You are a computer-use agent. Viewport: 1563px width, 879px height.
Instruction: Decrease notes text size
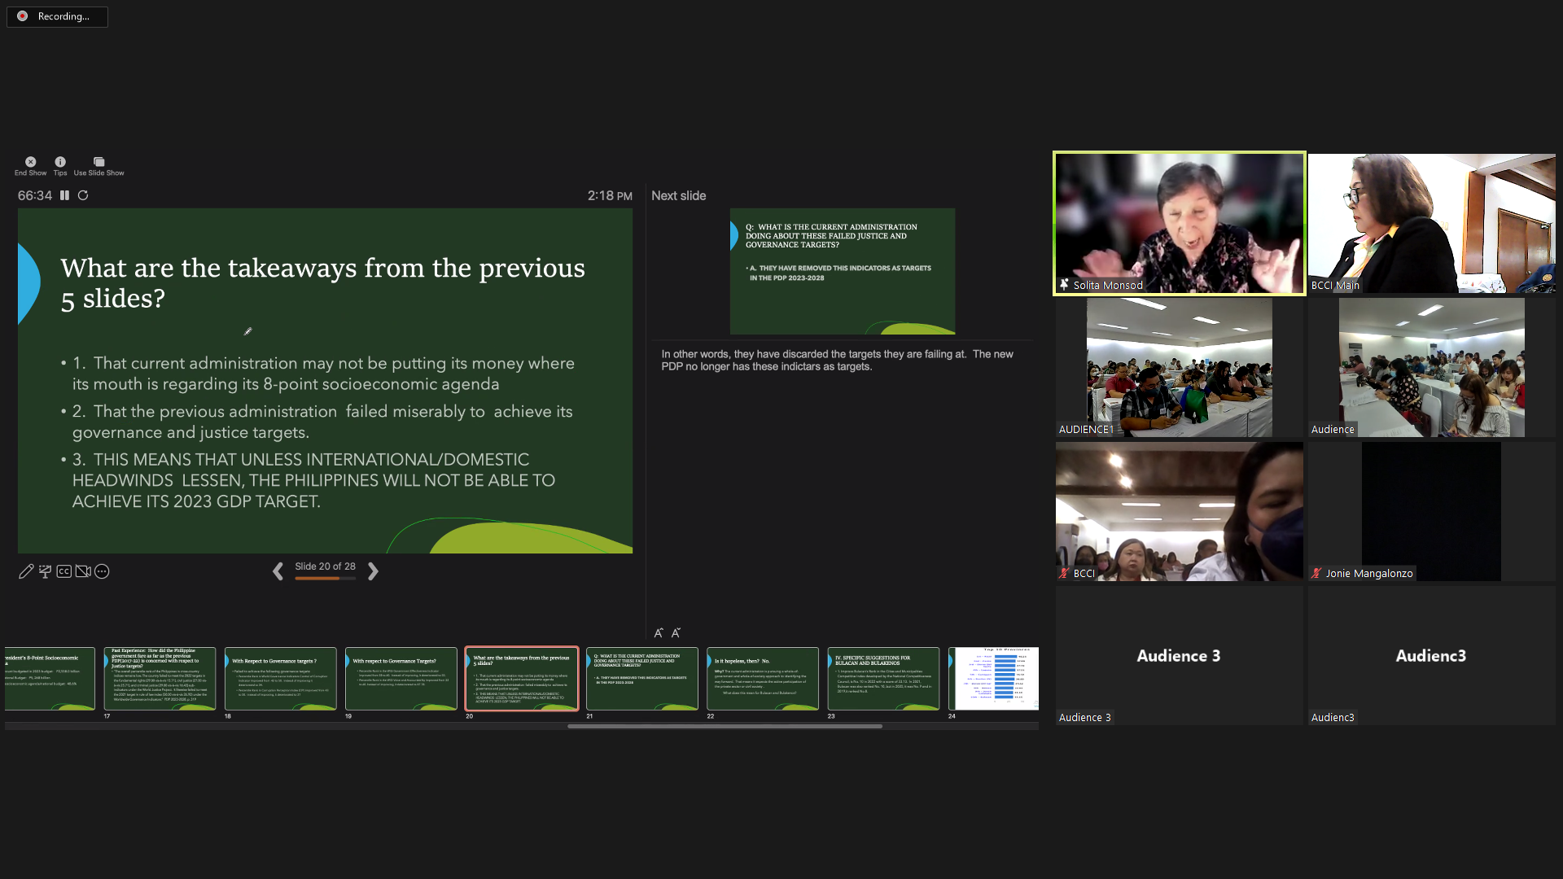pos(676,632)
